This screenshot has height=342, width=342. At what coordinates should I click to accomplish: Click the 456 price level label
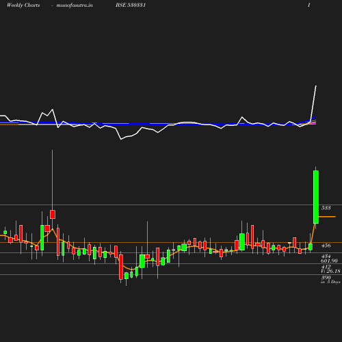tap(326, 246)
